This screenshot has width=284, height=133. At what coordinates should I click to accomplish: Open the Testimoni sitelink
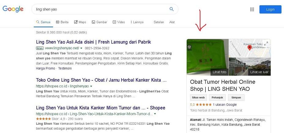[x=65, y=68]
